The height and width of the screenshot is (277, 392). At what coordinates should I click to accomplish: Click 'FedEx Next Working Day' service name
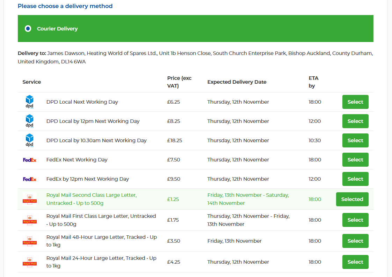(77, 160)
